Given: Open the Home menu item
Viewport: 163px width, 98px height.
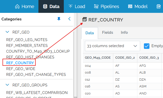Looking at the screenshot, I should (x=25, y=7).
